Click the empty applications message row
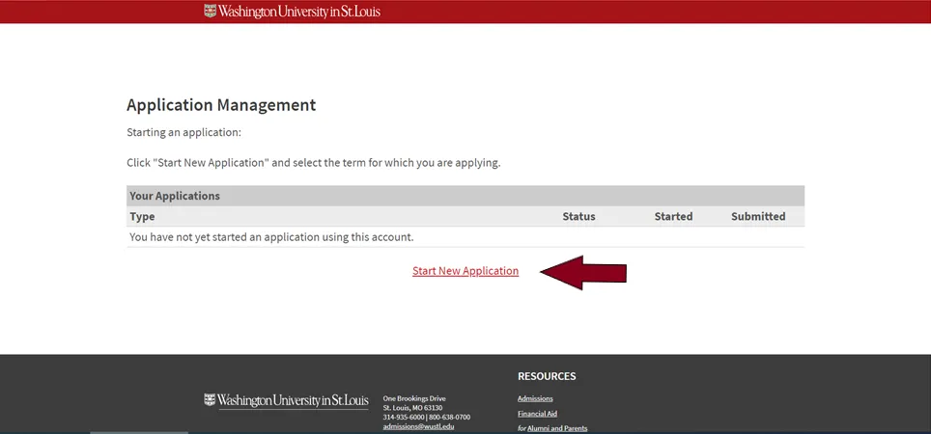931x434 pixels. click(x=271, y=236)
